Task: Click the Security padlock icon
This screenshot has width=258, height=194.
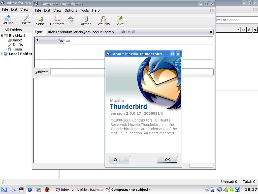Action: pyautogui.click(x=103, y=19)
